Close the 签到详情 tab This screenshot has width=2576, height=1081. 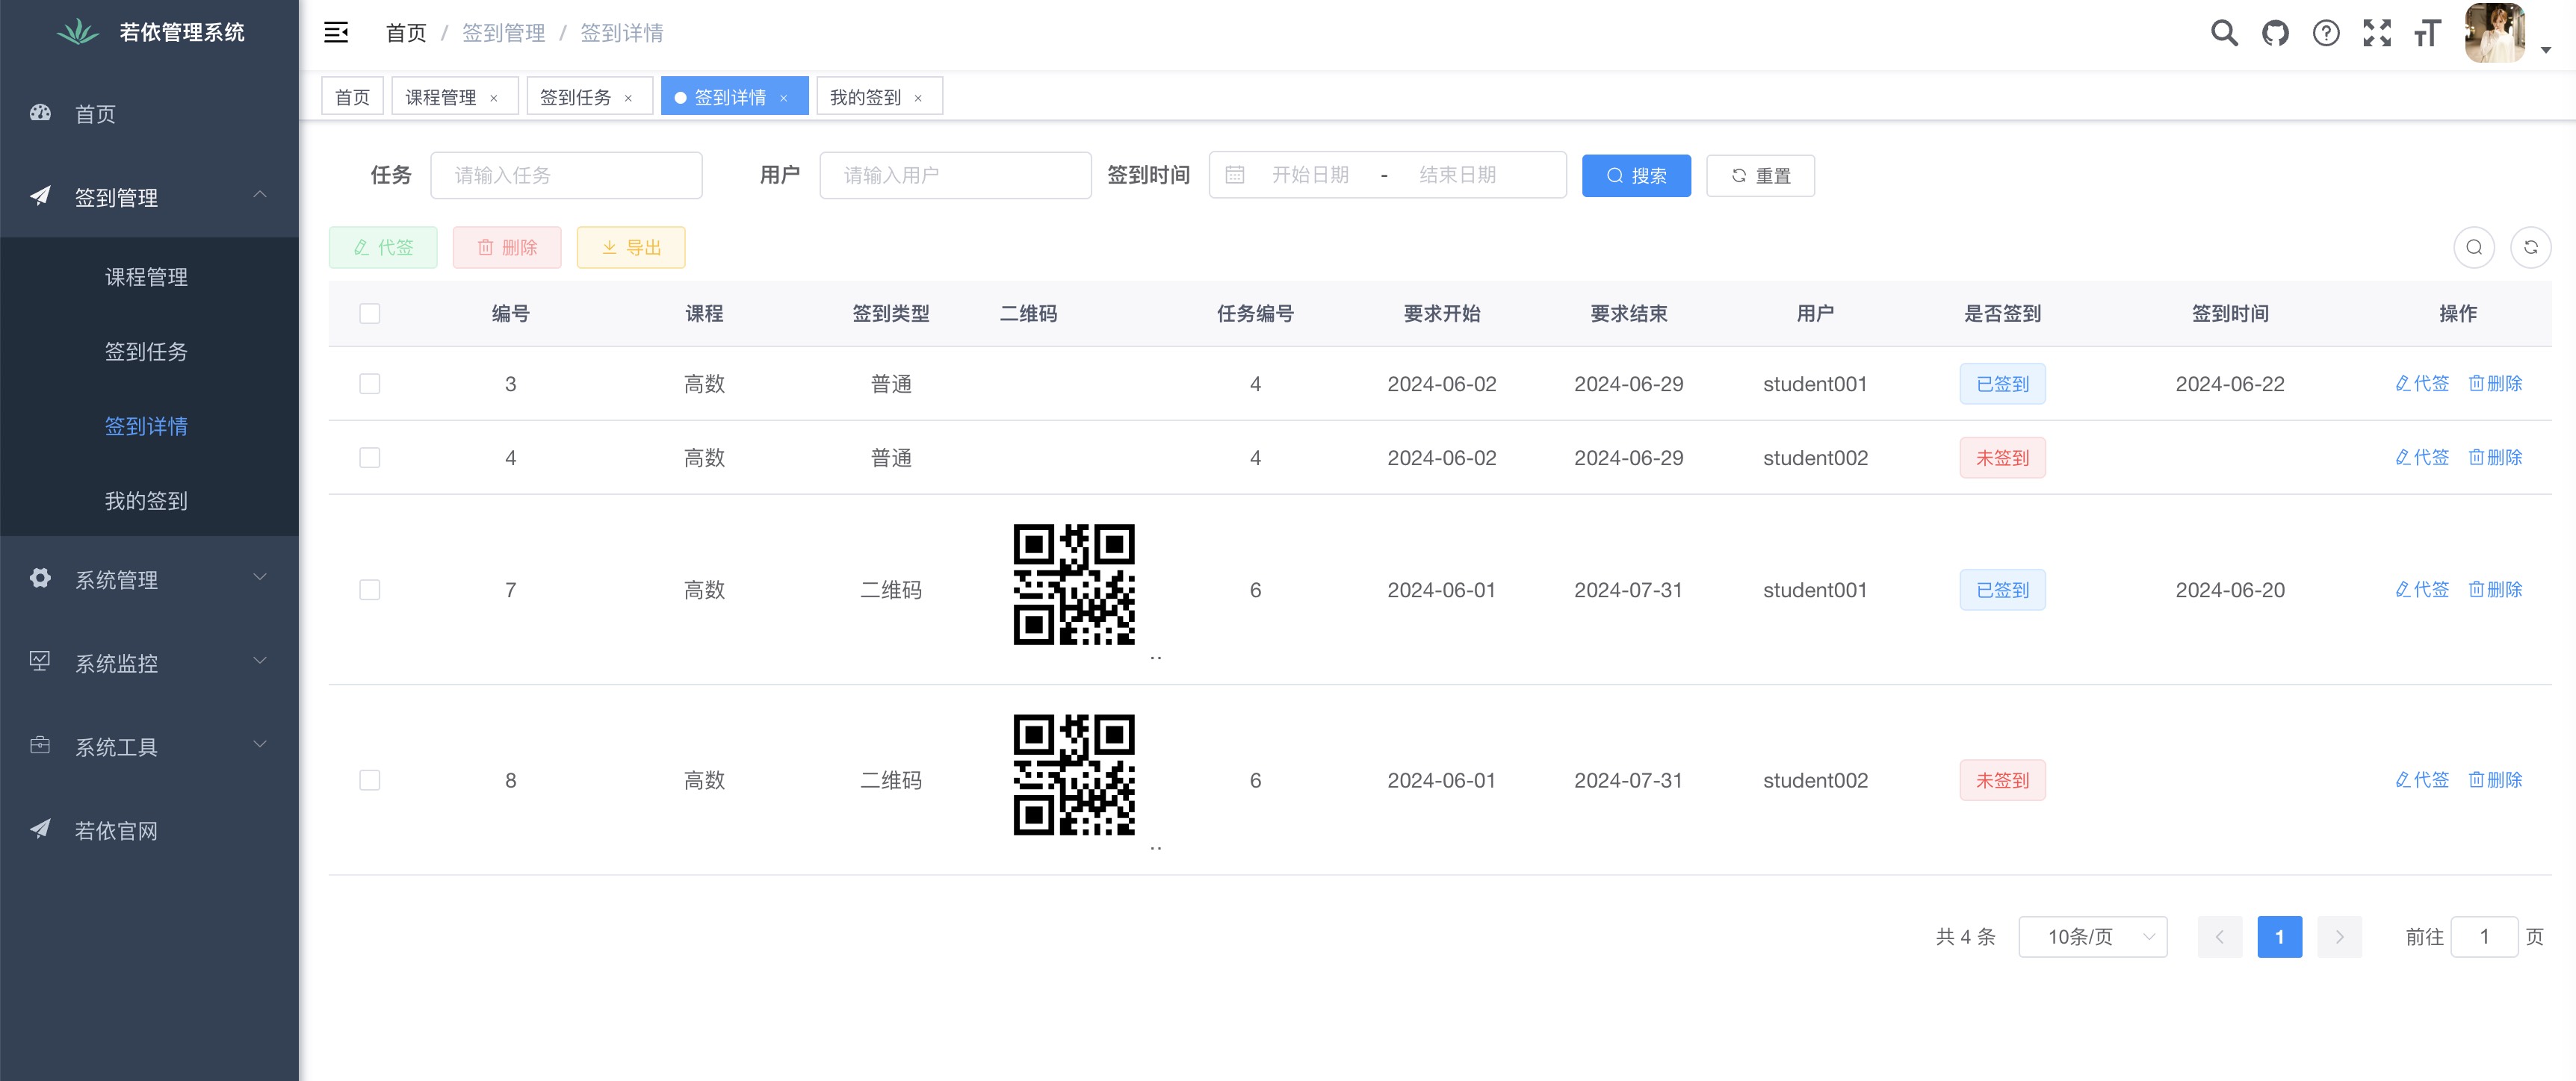tap(784, 98)
